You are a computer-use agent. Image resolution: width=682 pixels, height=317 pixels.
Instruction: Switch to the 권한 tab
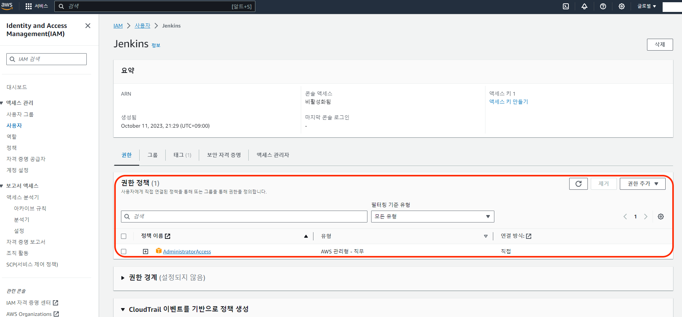[x=127, y=155]
